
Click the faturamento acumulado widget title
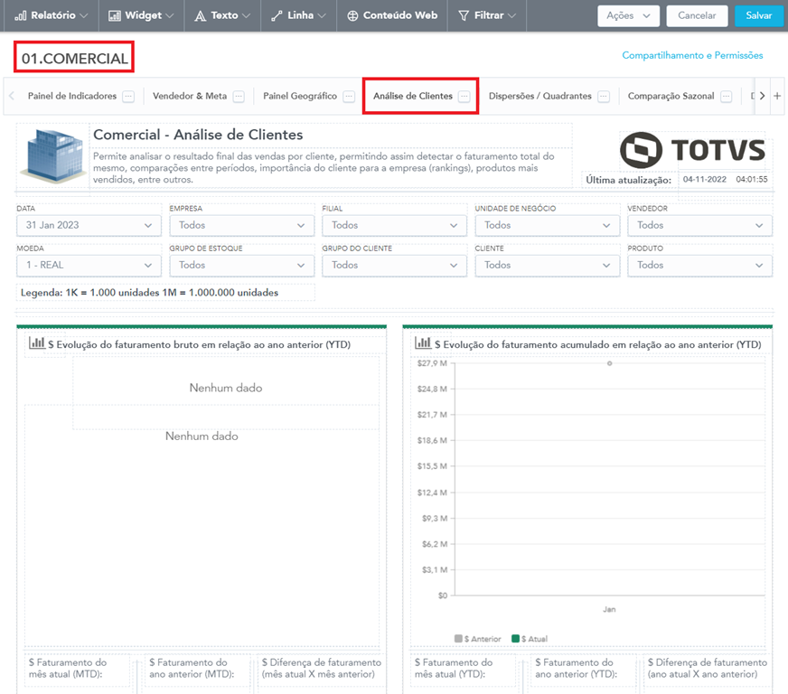598,344
